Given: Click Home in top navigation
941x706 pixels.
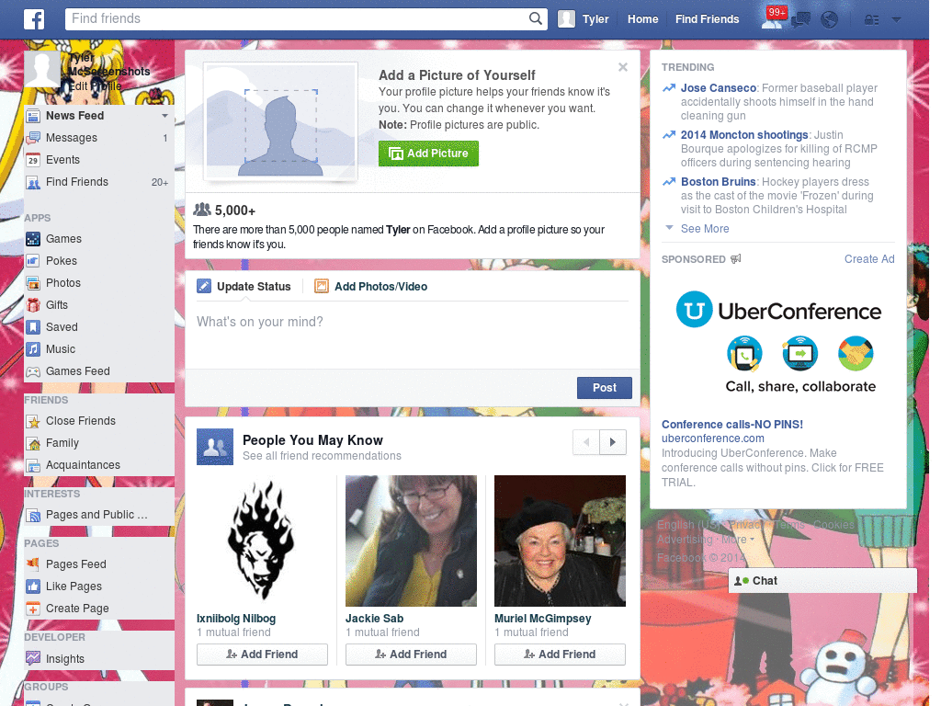Looking at the screenshot, I should point(642,19).
